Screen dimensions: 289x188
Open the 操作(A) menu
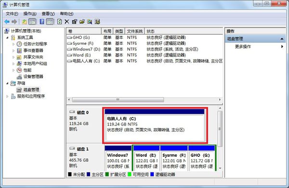click(x=30, y=13)
